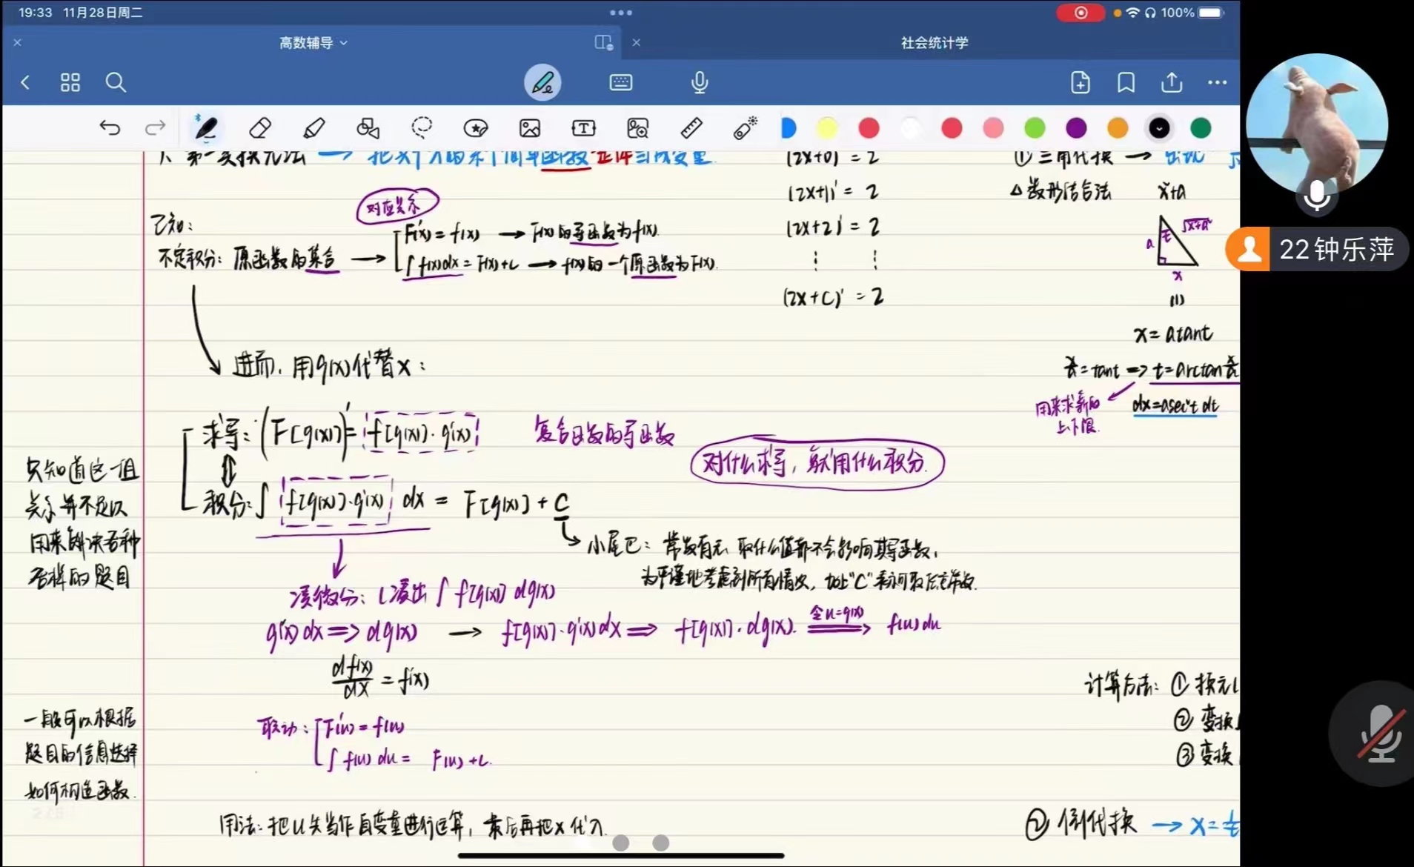The height and width of the screenshot is (867, 1414).
Task: Select the text box tool
Action: point(583,128)
